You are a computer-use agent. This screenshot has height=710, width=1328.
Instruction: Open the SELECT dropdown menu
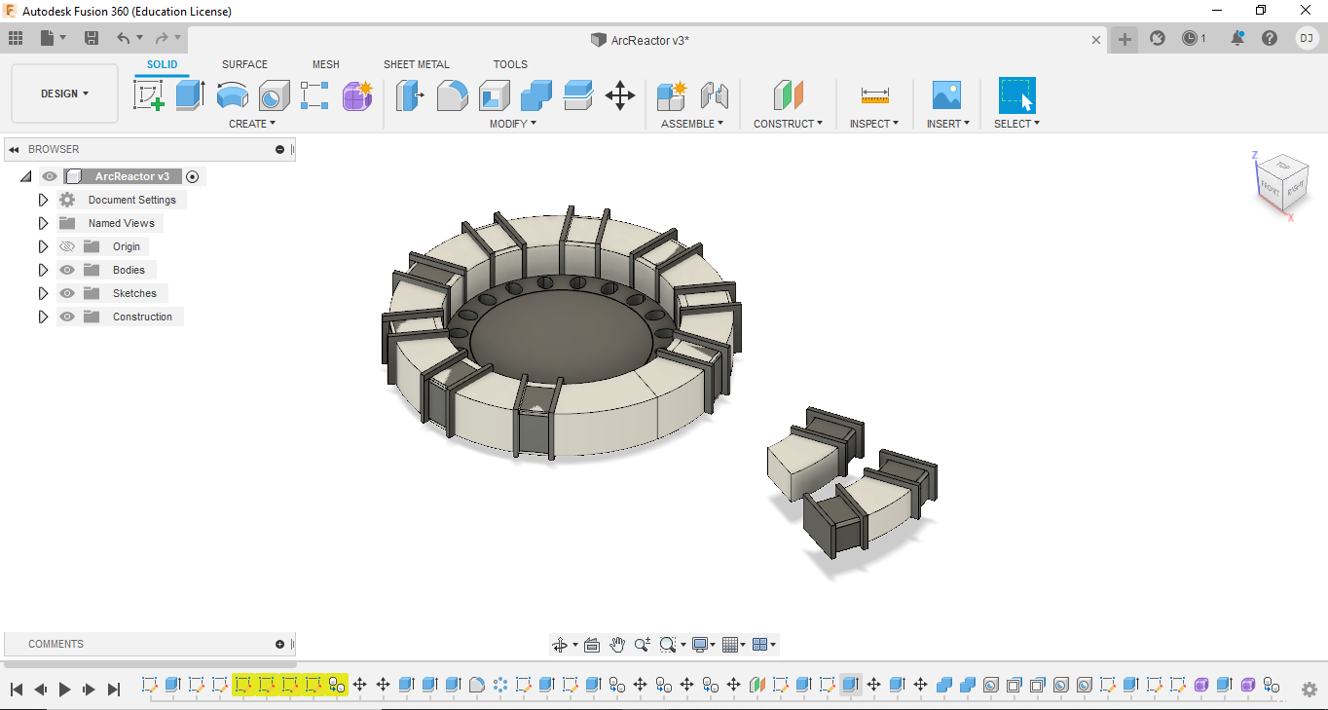coord(1016,124)
